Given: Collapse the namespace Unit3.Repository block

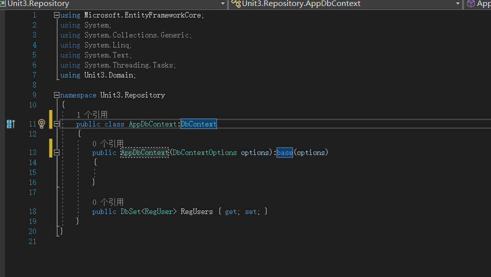Looking at the screenshot, I should 56,95.
